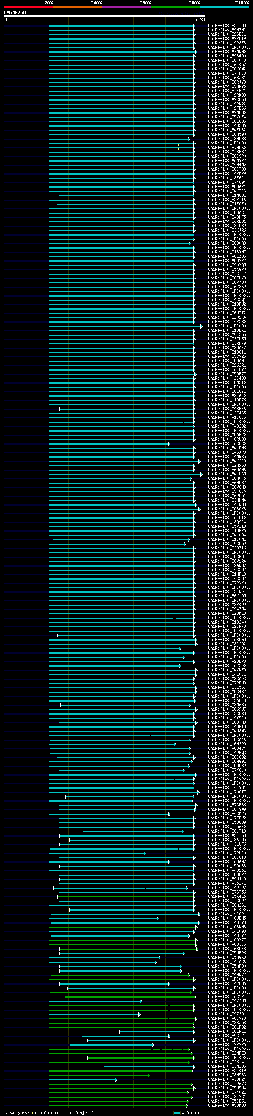Screen dimensions: 253x1116
Task: Select hit UniRef100_Q7YU94
Action: (x=227, y=183)
